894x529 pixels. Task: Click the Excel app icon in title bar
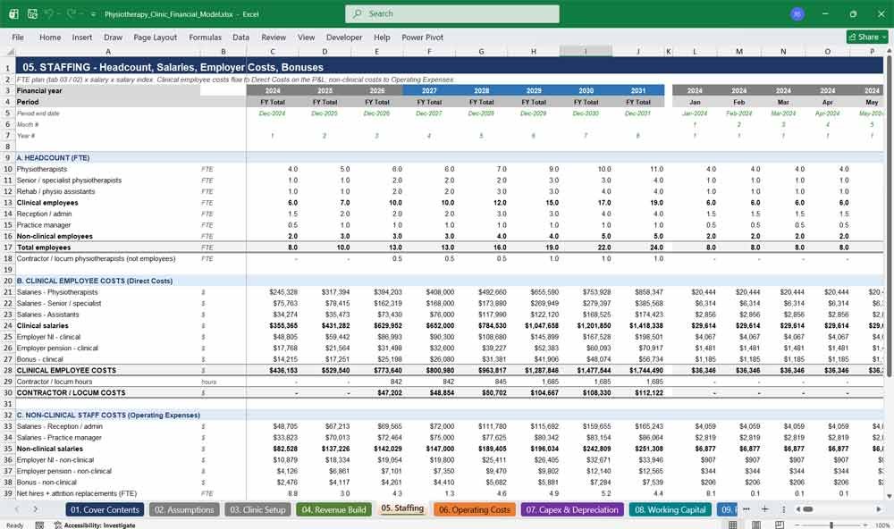pos(13,13)
